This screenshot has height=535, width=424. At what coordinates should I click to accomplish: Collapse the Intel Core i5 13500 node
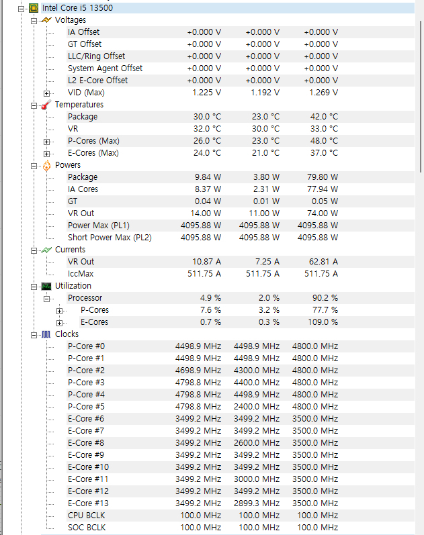[x=22, y=9]
